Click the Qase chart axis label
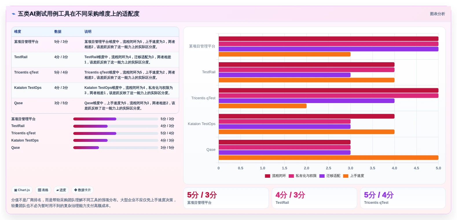 coord(211,150)
